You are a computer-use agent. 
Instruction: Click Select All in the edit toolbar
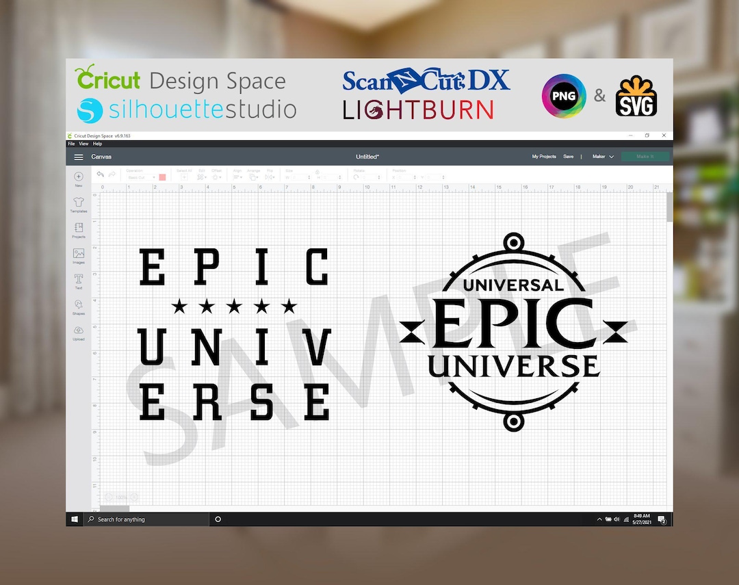coord(184,178)
